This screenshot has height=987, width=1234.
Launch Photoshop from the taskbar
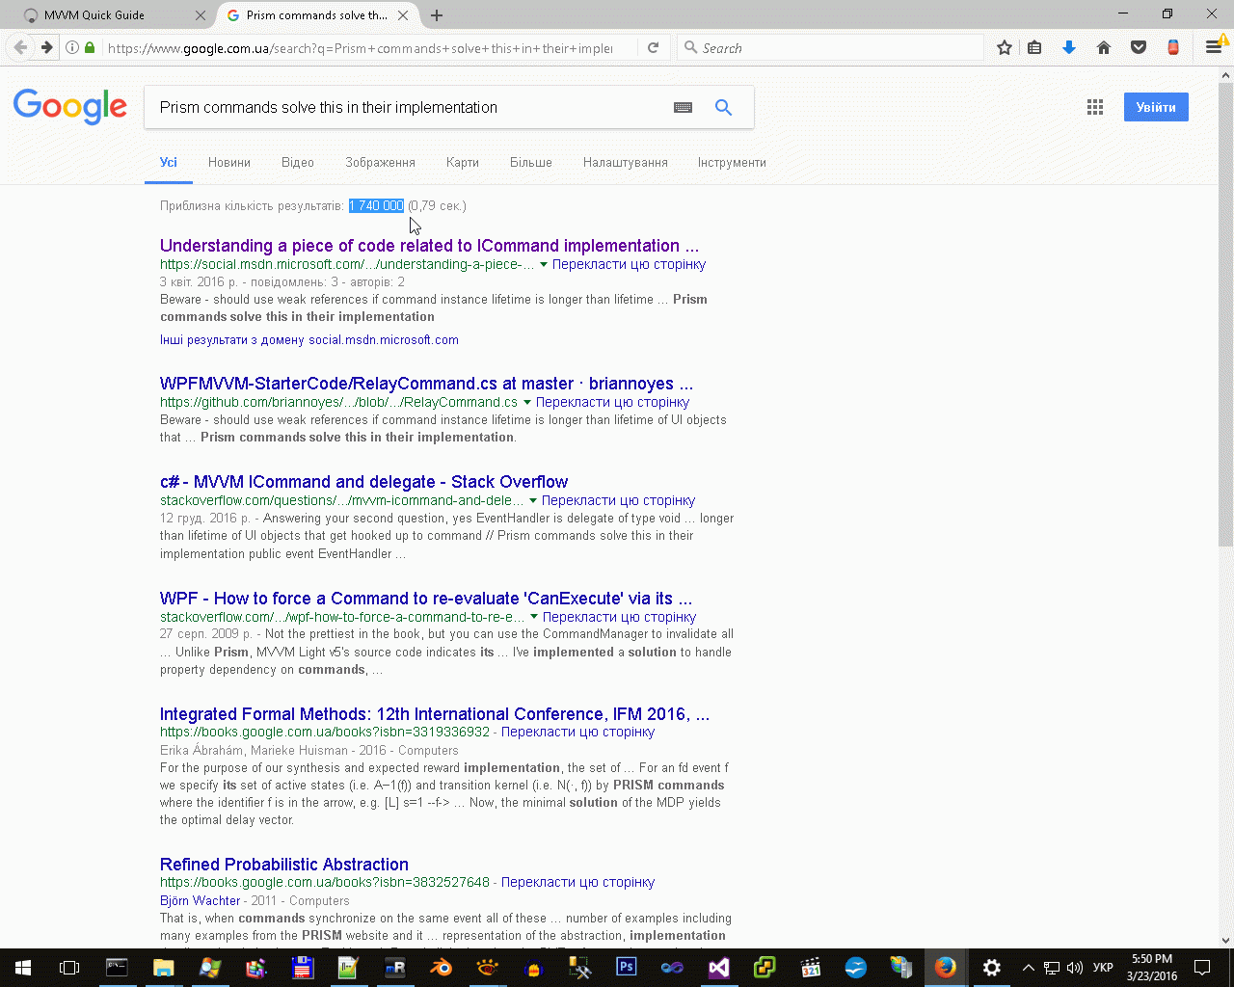626,968
